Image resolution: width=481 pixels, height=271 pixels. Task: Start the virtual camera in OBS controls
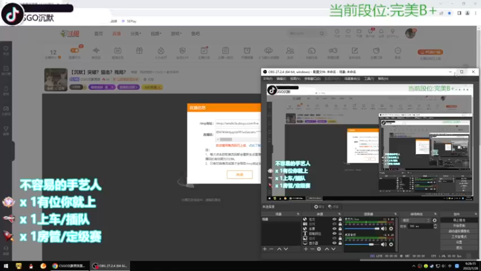pos(459,231)
